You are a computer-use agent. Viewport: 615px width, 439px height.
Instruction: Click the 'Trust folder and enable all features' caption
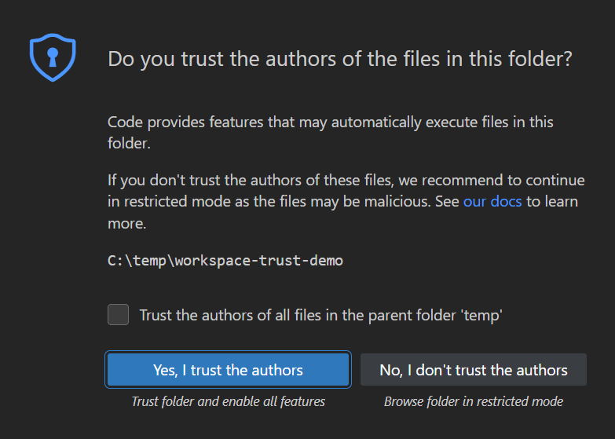pyautogui.click(x=228, y=401)
